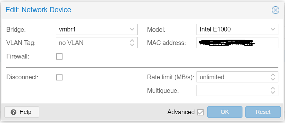Open the Model dropdown arrow
285x123 pixels.
[x=273, y=29]
